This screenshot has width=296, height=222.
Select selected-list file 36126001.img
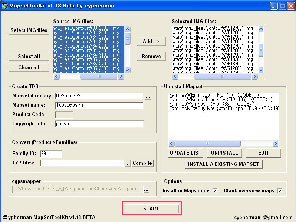213,41
